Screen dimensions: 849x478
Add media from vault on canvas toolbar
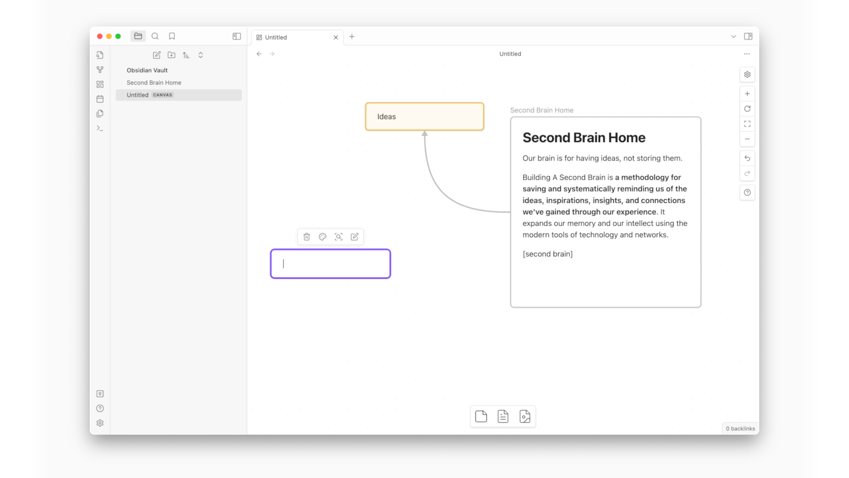click(x=525, y=416)
